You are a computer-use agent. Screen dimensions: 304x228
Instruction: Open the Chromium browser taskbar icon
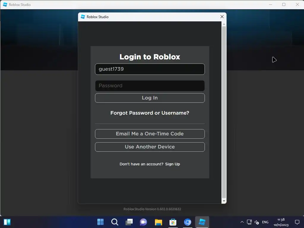(x=188, y=222)
